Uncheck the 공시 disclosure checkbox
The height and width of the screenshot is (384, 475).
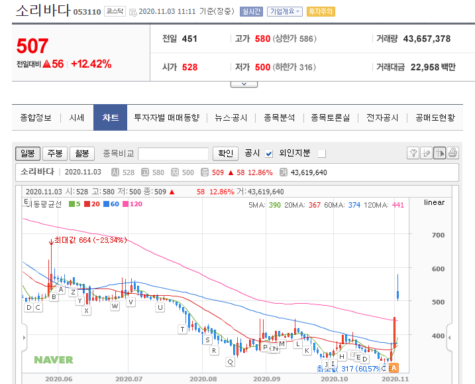point(269,154)
